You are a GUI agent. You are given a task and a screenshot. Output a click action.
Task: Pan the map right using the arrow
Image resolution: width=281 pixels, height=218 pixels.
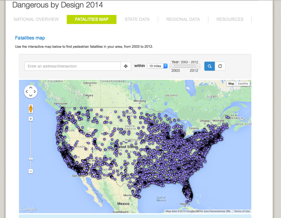coord(35,92)
